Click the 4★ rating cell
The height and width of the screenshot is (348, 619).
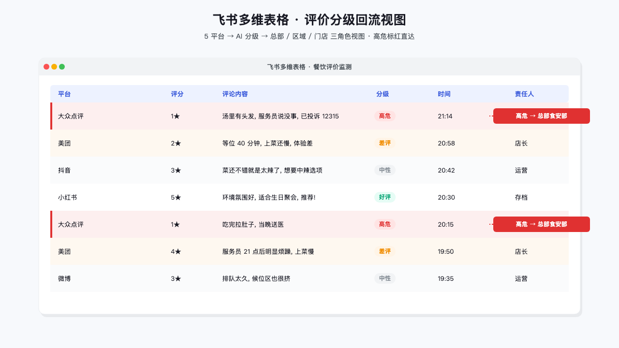pyautogui.click(x=176, y=251)
